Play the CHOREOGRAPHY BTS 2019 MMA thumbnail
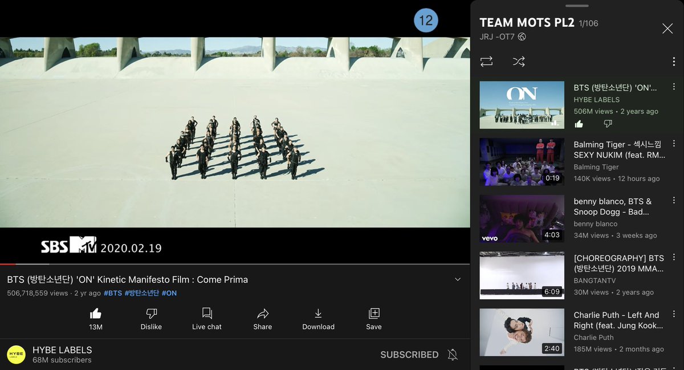The height and width of the screenshot is (370, 684). click(522, 275)
